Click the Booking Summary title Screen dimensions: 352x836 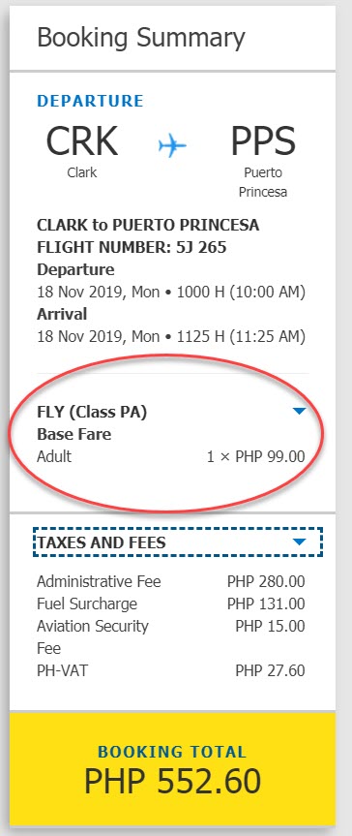click(x=140, y=38)
